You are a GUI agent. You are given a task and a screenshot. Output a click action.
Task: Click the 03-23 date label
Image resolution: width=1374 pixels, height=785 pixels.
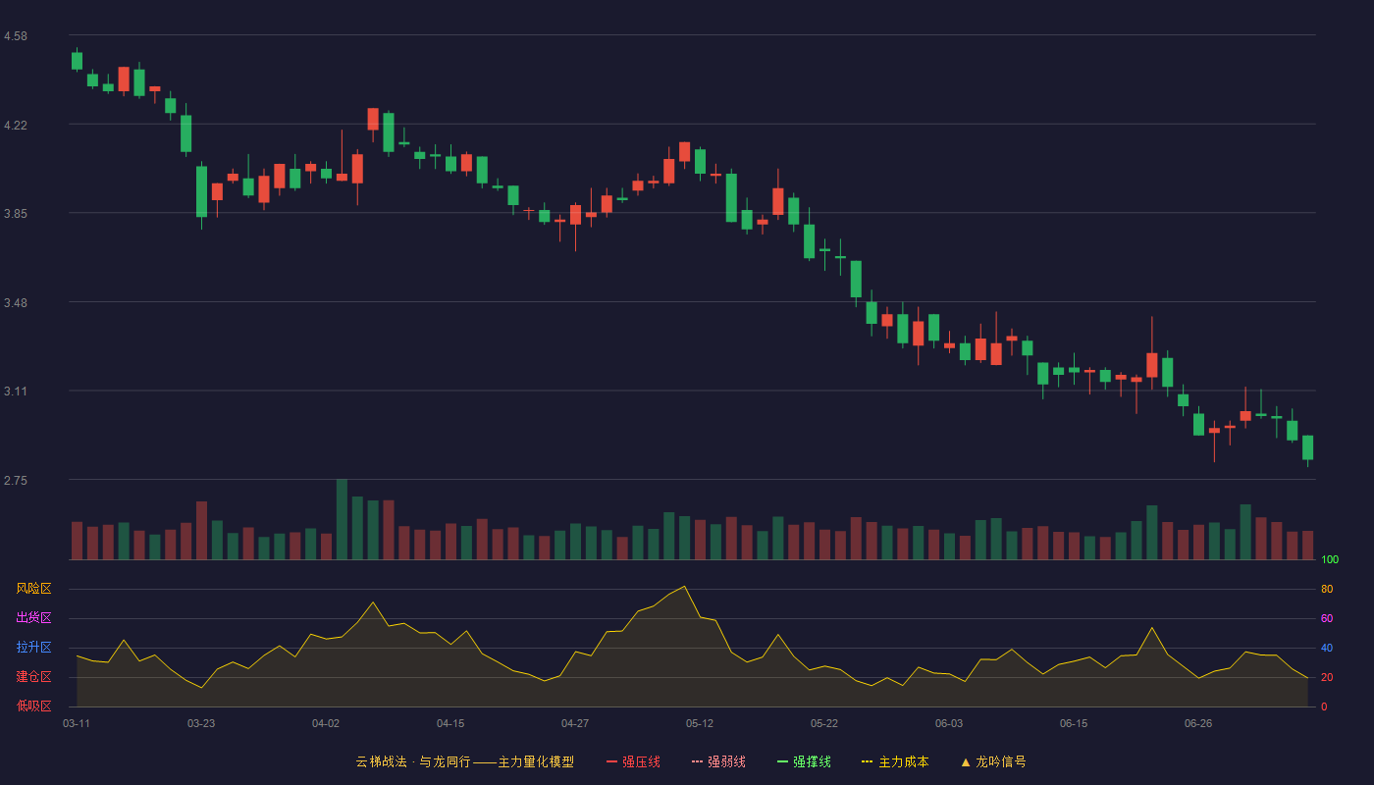point(201,723)
